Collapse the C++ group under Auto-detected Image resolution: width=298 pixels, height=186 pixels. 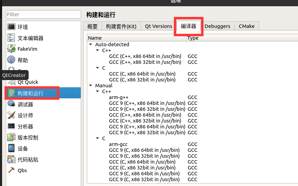98,50
